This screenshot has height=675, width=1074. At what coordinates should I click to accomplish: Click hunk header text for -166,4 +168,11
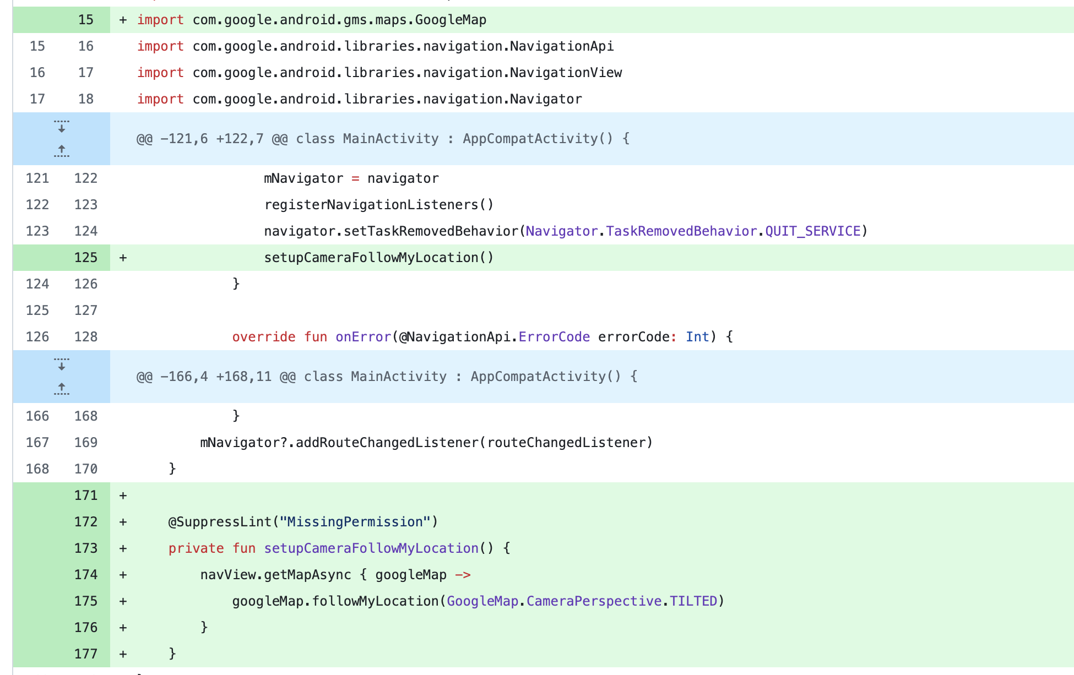(387, 377)
